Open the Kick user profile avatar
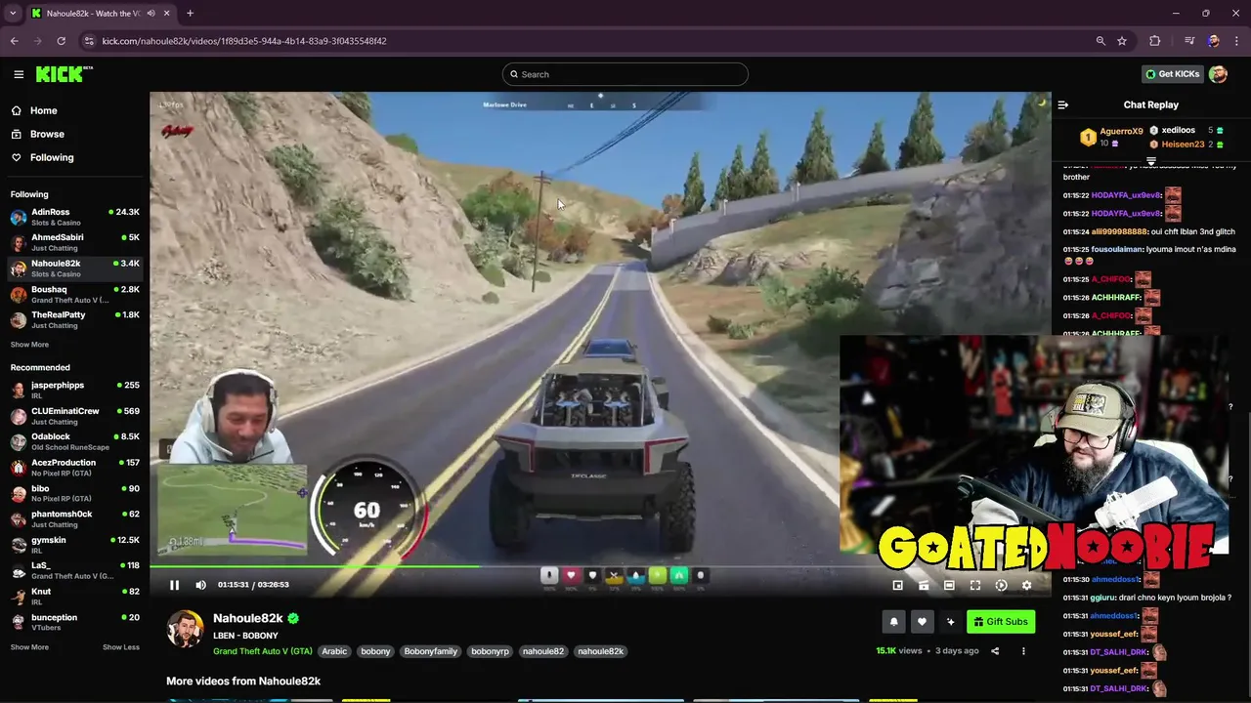 point(1218,74)
